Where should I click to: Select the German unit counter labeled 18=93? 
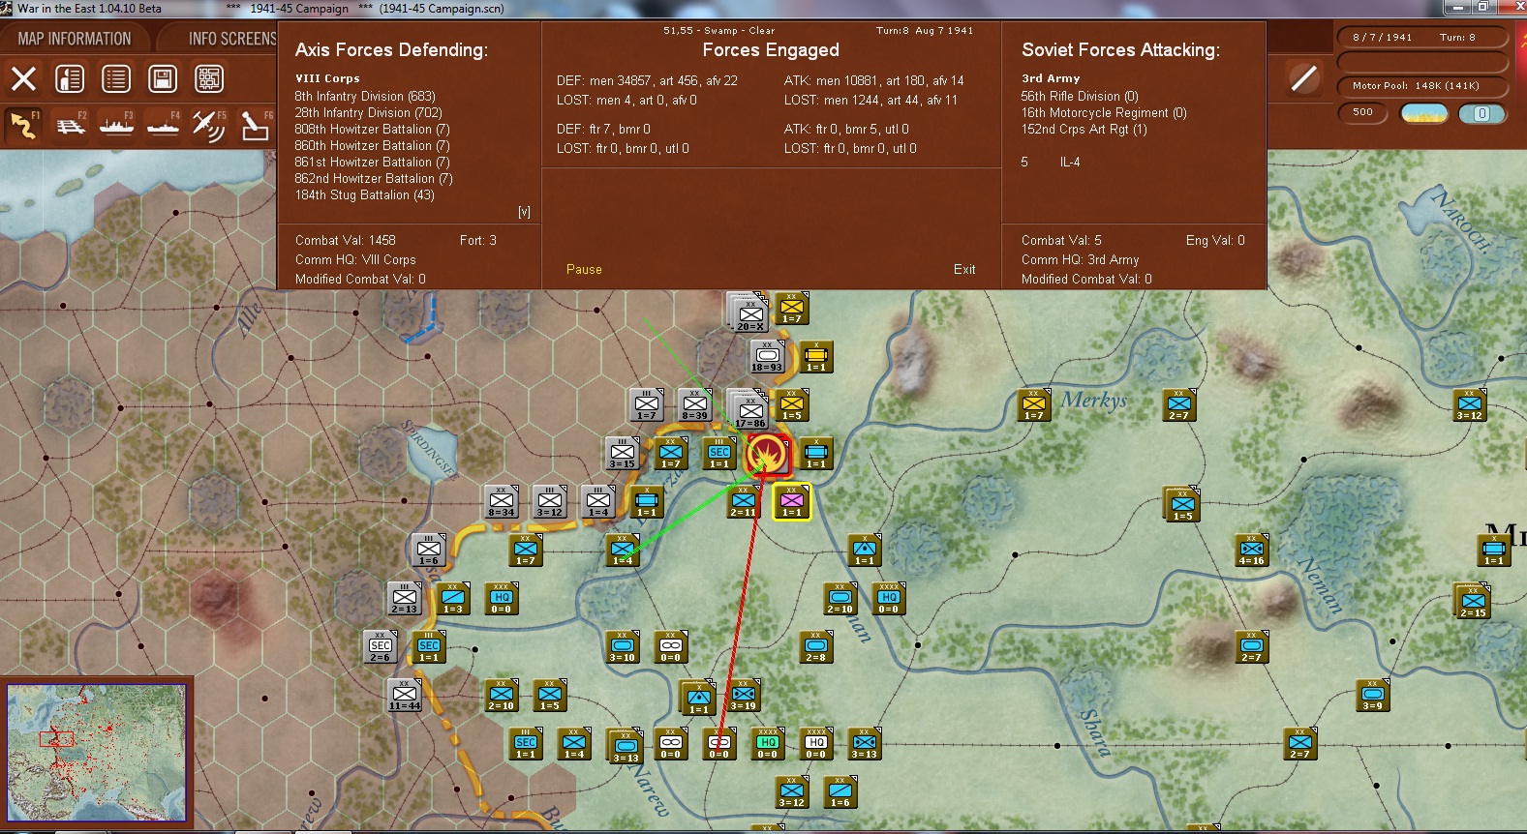(767, 356)
